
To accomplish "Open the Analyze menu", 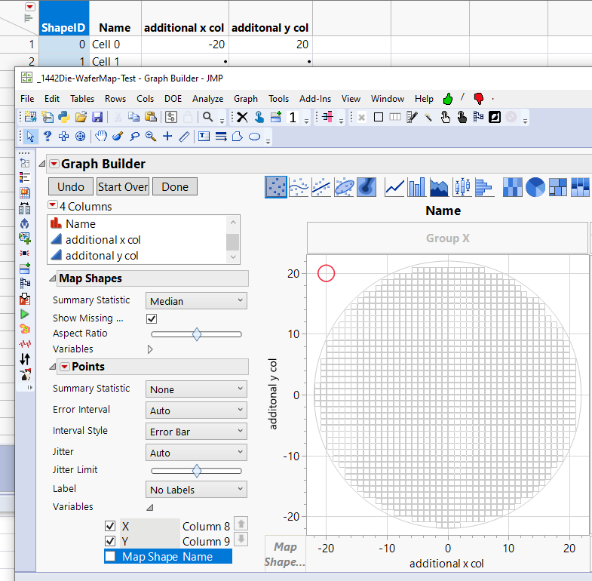I will (207, 99).
